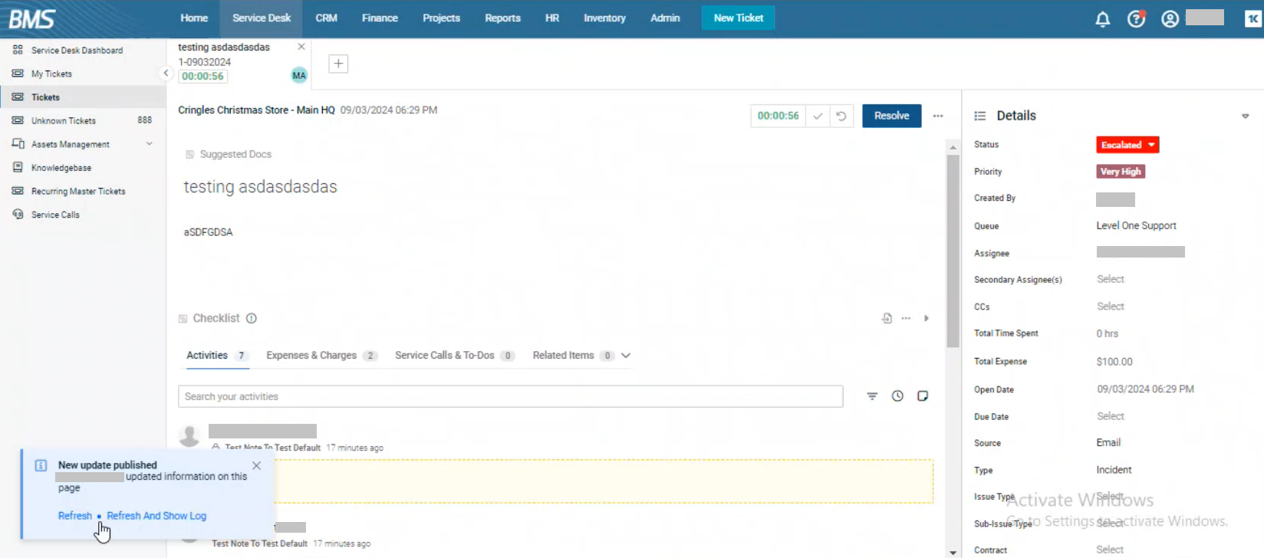Open the notifications bell icon
1264x558 pixels.
coord(1102,19)
